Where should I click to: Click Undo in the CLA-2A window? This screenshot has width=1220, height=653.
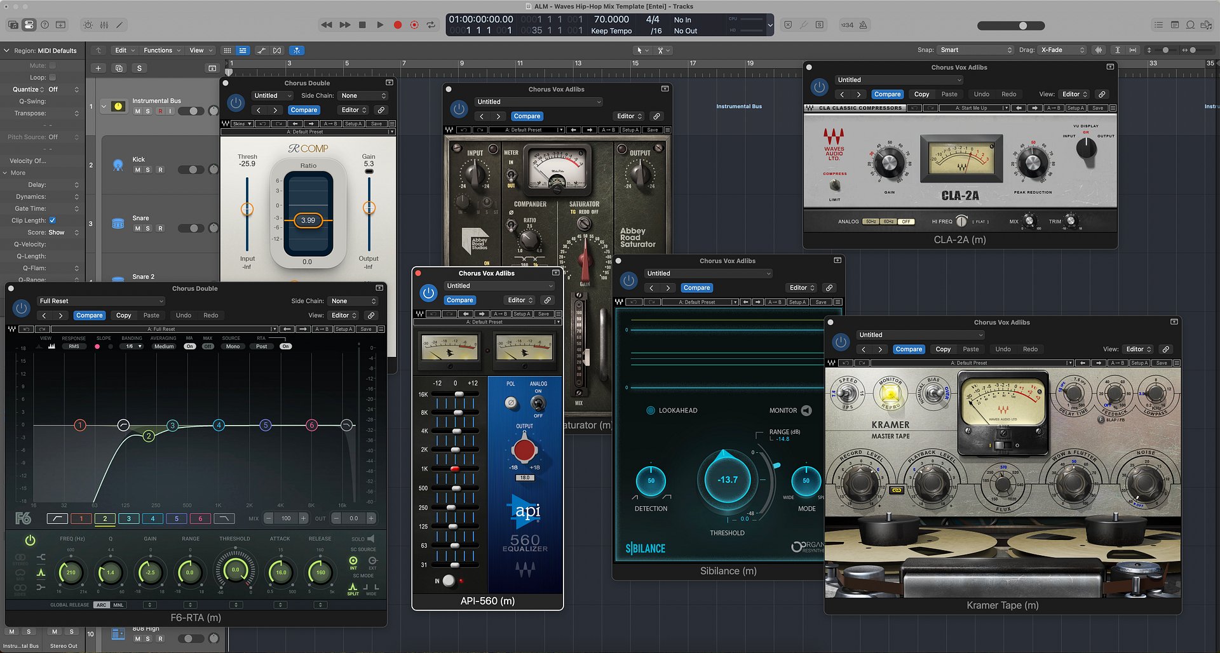pyautogui.click(x=981, y=94)
